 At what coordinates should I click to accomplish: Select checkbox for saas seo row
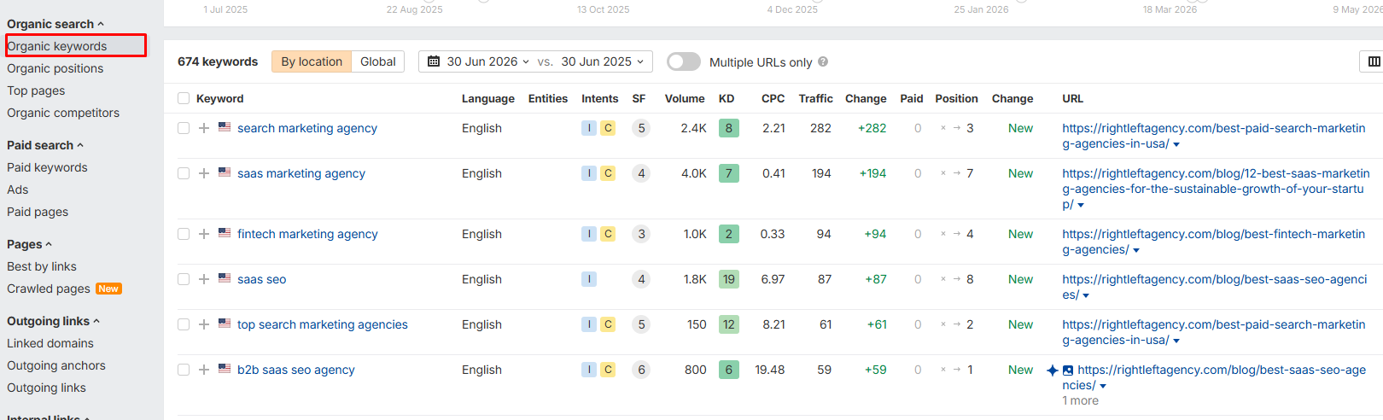184,279
